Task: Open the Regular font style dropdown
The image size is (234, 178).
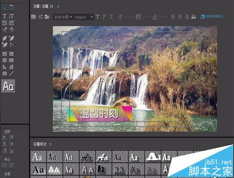Action: point(84,17)
